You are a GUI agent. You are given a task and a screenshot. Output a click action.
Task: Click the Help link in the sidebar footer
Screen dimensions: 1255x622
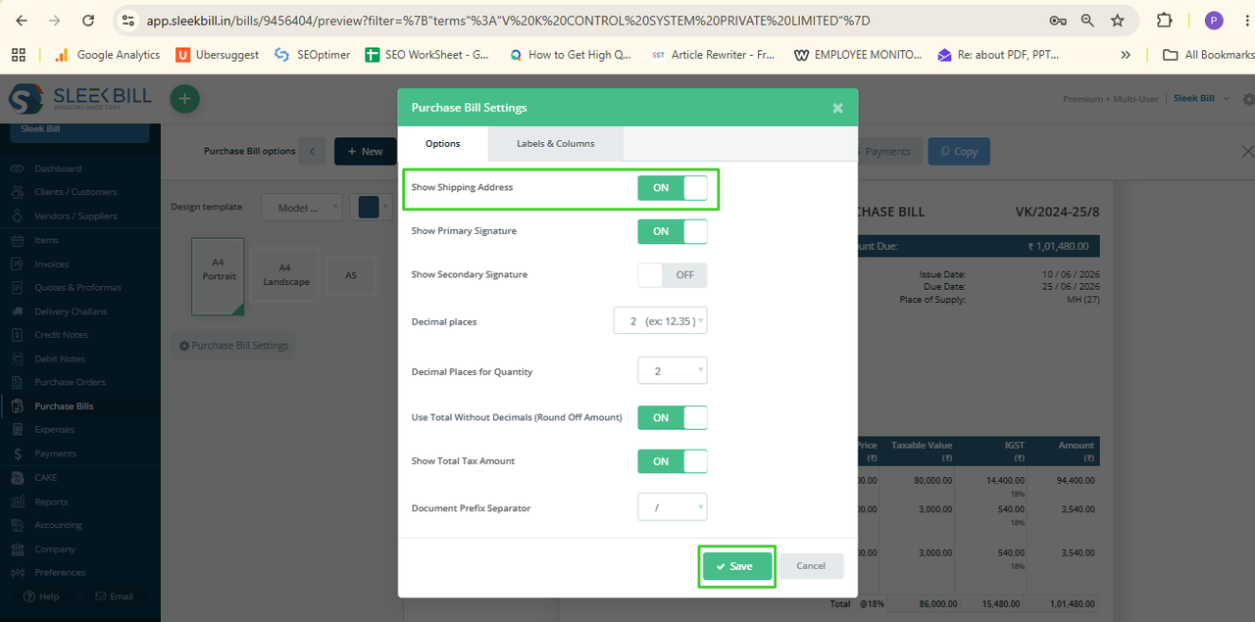click(x=41, y=596)
